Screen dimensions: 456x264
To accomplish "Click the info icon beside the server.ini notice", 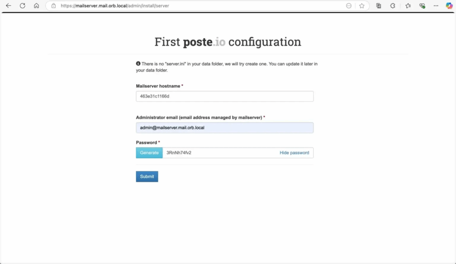I will tap(138, 64).
